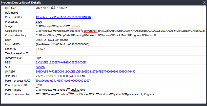The image size is (207, 106).
Task: Open the SHA256 hash link
Action: [86, 72]
